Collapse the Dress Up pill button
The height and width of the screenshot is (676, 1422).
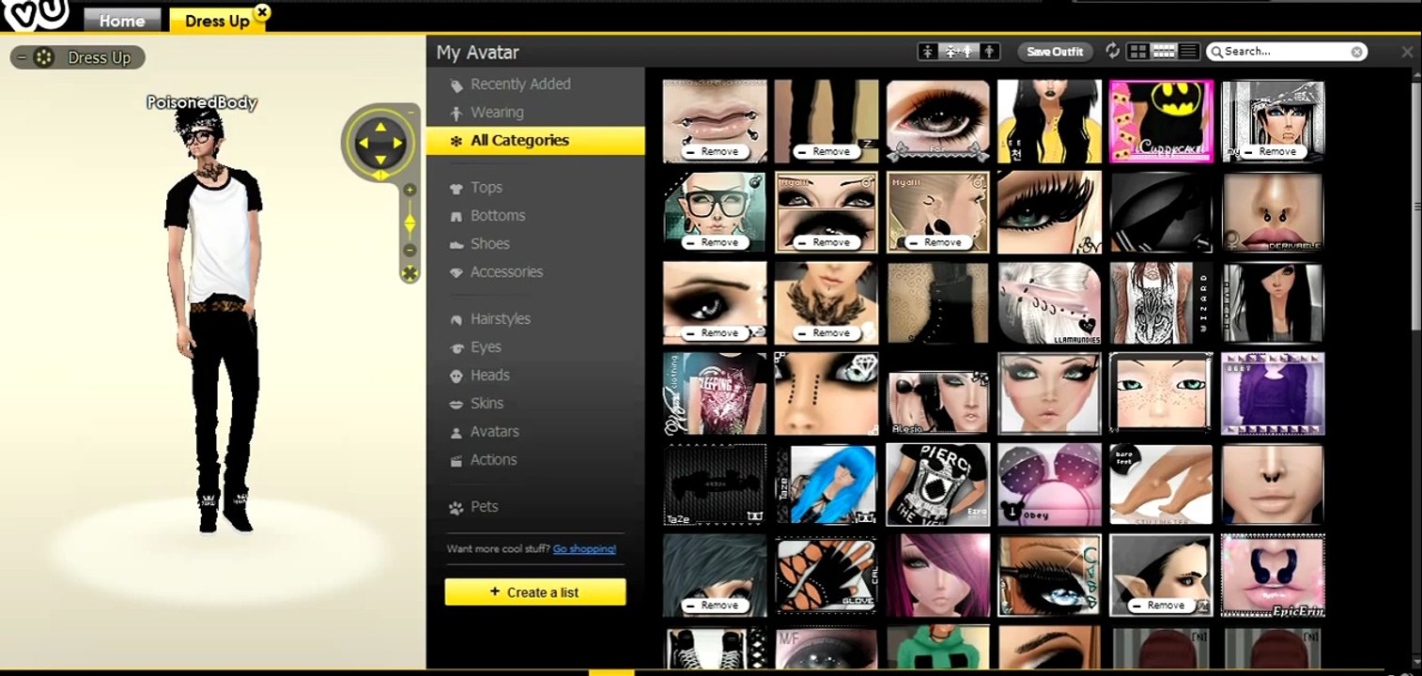coord(77,58)
